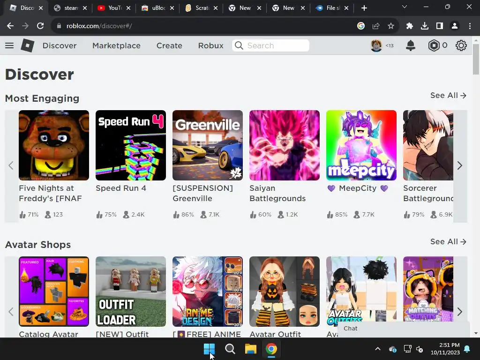Viewport: 480px width, 360px height.
Task: Show next games in Most Engaging carousel
Action: (460, 165)
